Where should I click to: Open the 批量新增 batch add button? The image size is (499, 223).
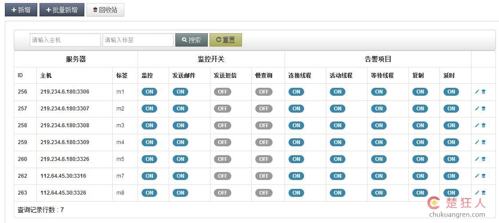click(62, 10)
